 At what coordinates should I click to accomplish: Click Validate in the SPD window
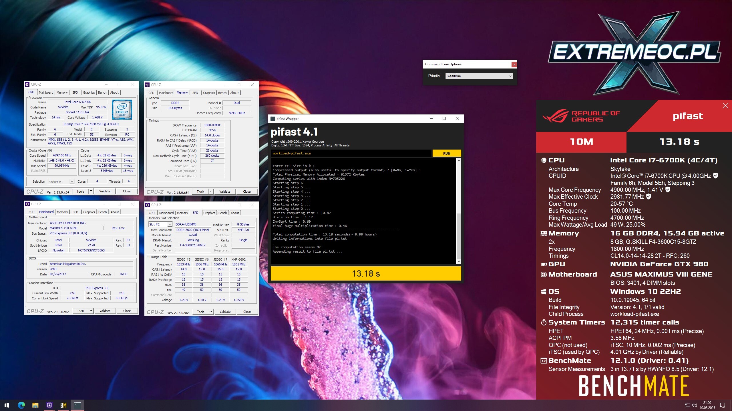(225, 312)
